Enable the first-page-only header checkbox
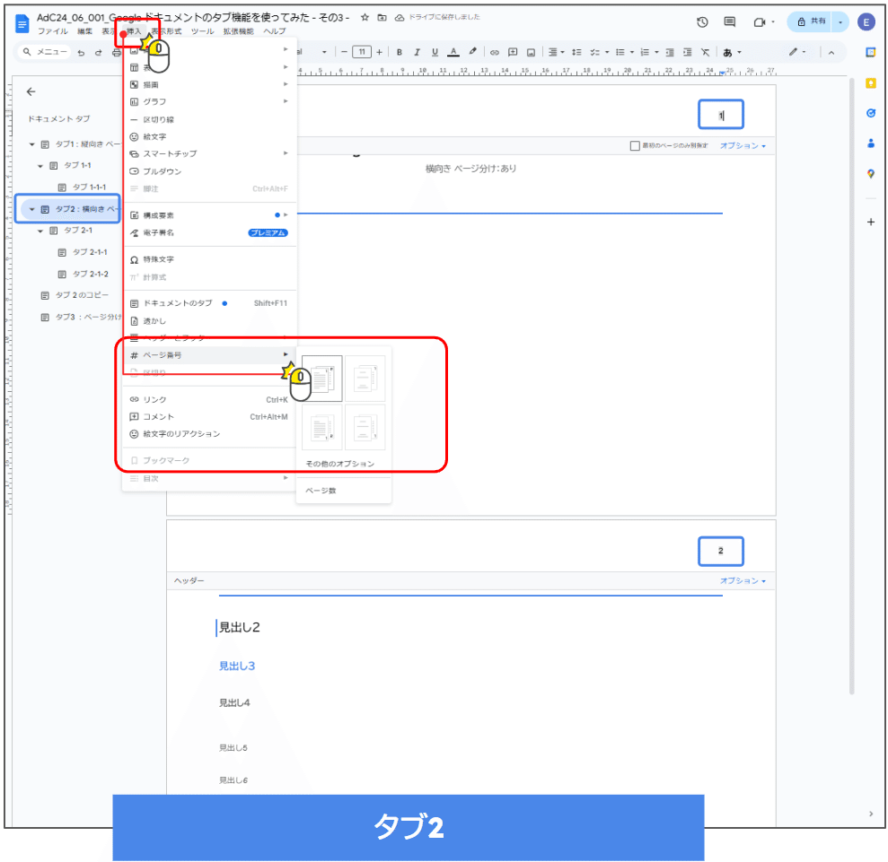The height and width of the screenshot is (862, 888). [633, 147]
